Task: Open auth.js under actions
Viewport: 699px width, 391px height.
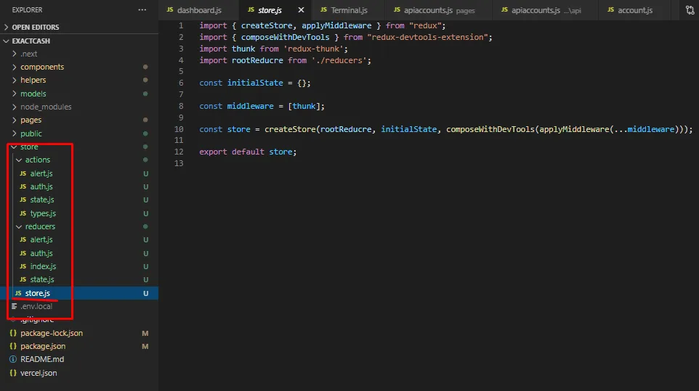Action: pos(79,186)
